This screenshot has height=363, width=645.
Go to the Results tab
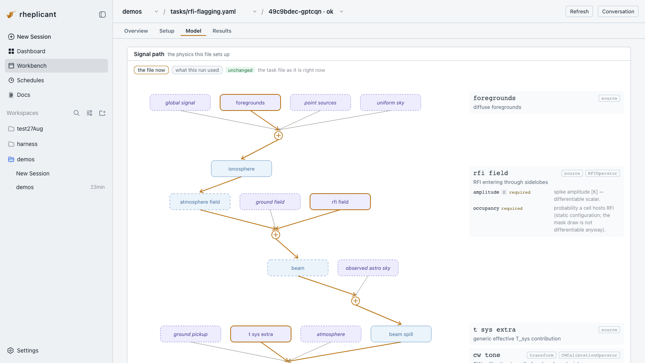pos(222,31)
